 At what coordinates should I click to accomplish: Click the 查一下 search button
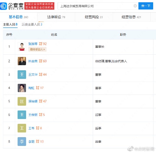point(146,6)
